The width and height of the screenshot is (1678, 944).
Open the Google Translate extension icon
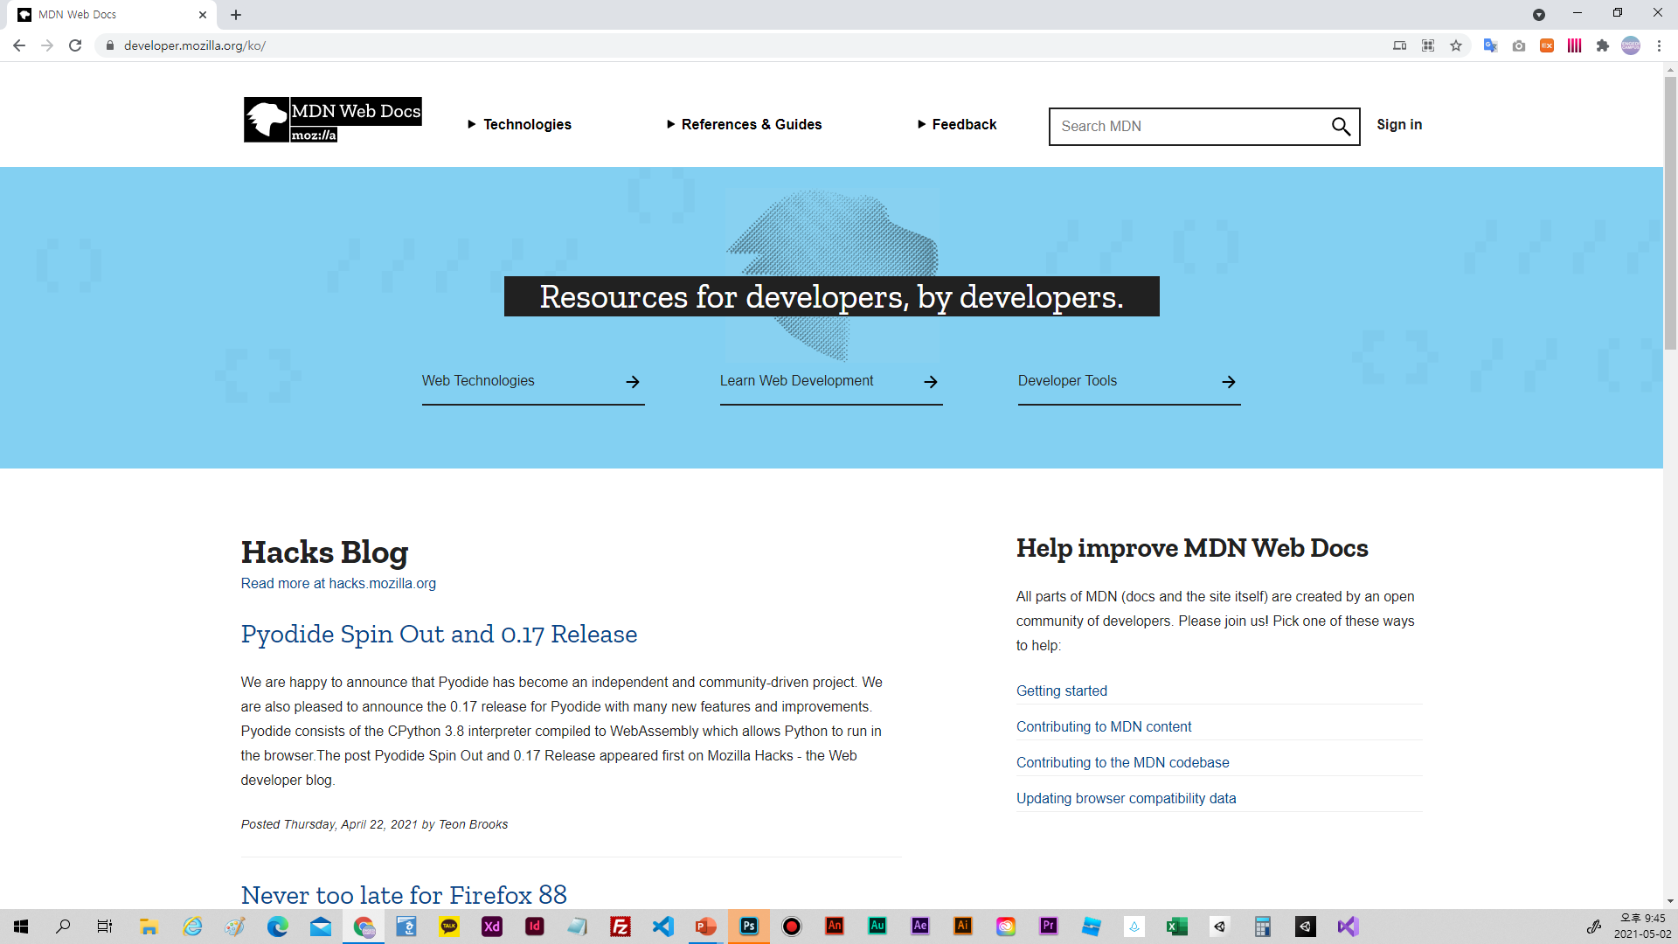tap(1490, 45)
